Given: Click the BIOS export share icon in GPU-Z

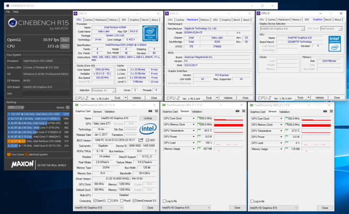Looking at the screenshot, I should pos(140,140).
